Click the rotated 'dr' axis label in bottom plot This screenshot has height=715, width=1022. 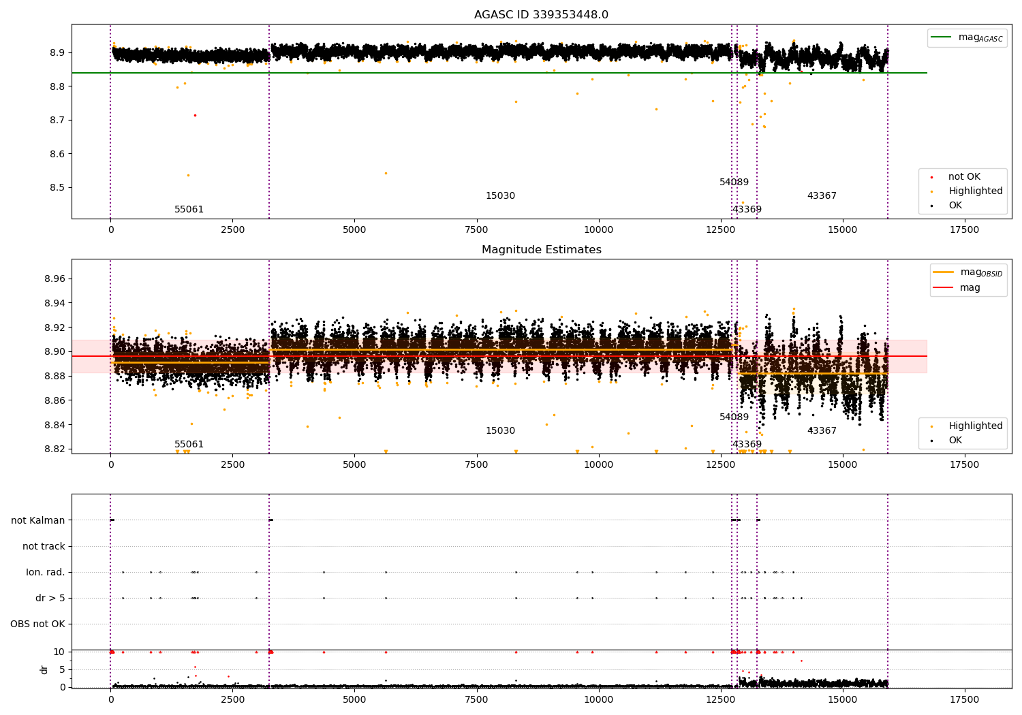click(x=44, y=669)
